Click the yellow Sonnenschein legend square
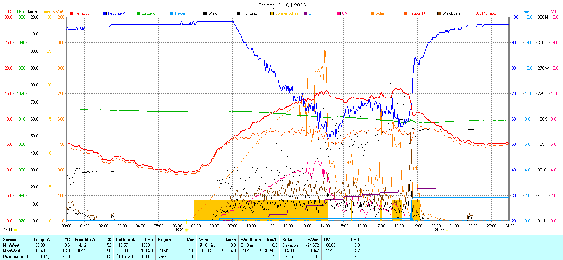This screenshot has height=260, width=563. tap(272, 13)
